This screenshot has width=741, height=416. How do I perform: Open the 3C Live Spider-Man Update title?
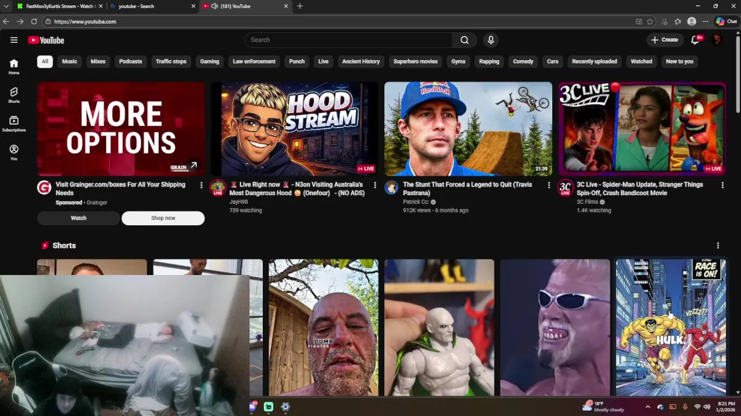640,189
